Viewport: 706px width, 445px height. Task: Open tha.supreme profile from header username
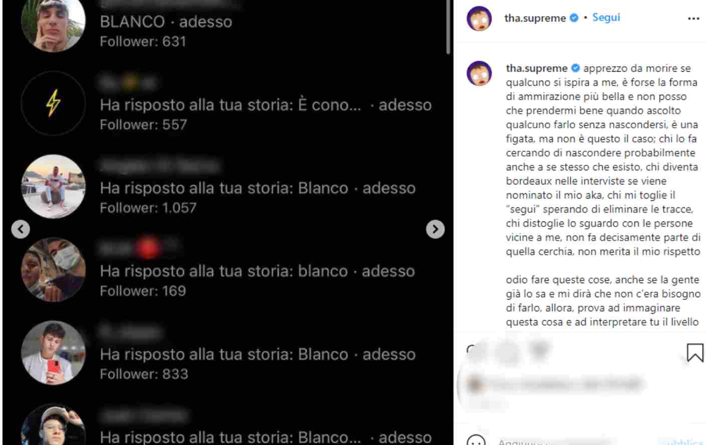535,18
